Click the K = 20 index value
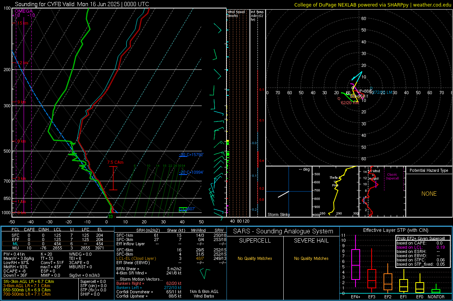Viewport: 453px width, 301px height. coord(46,254)
